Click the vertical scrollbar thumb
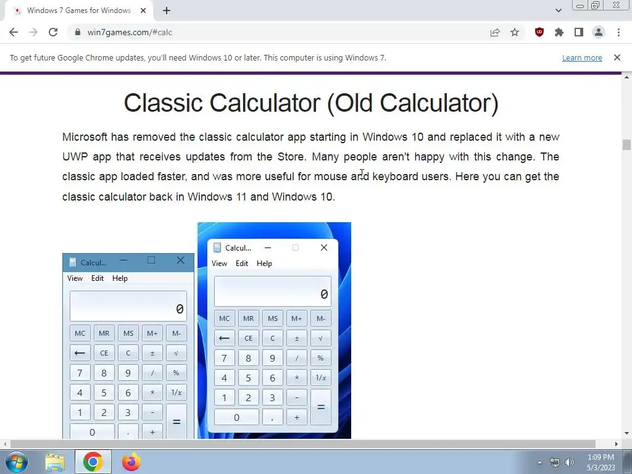 626,144
